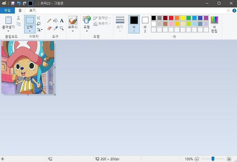Select the Pencil tool
This screenshot has height=162, width=237.
[x=49, y=20]
